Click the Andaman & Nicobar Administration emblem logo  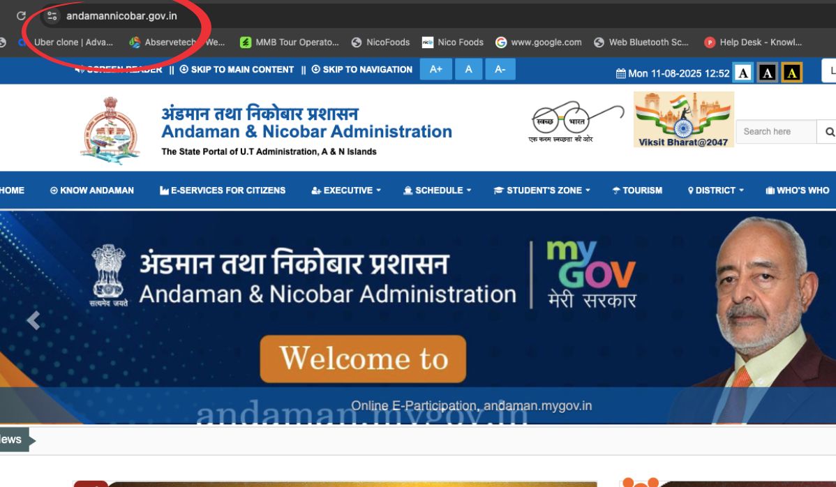click(x=110, y=130)
